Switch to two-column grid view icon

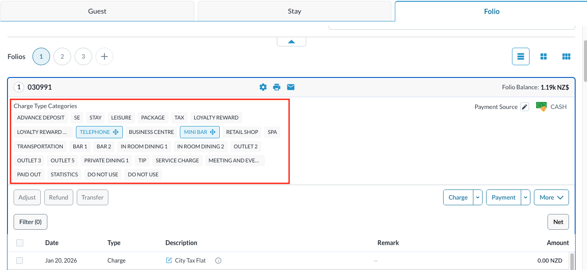click(x=544, y=56)
